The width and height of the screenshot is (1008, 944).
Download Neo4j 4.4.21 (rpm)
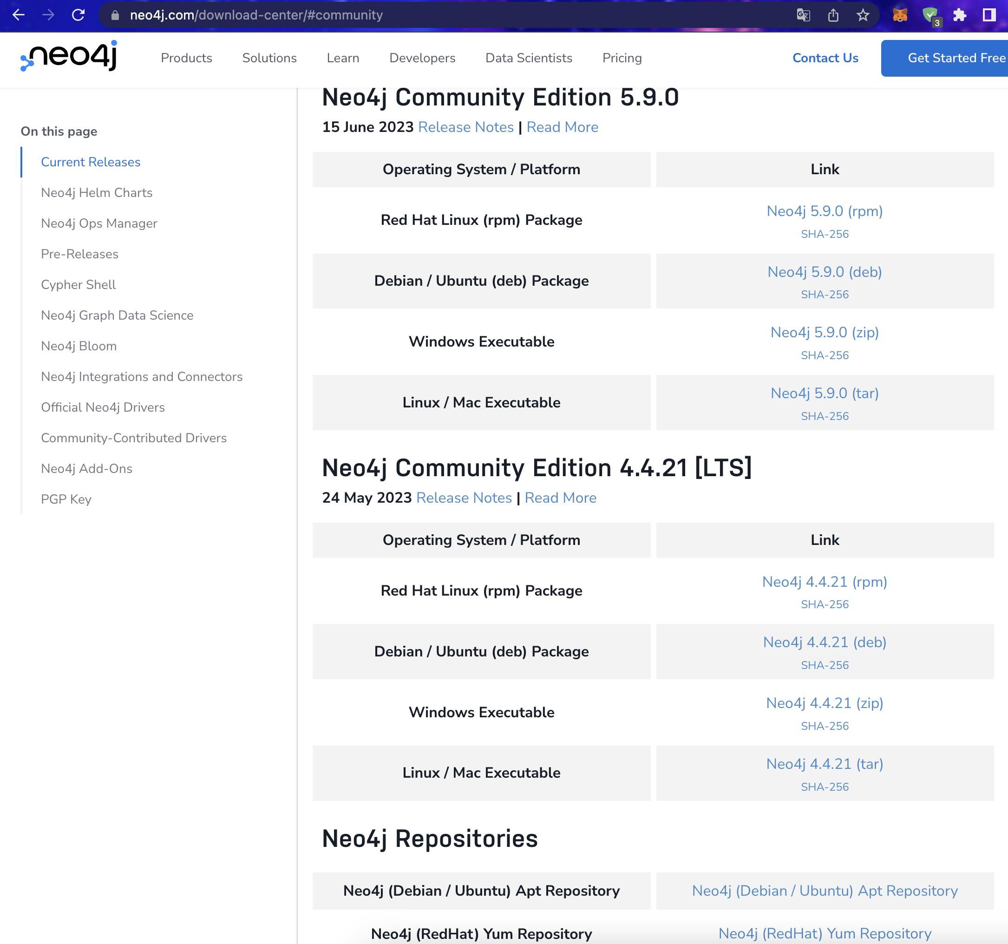coord(825,582)
